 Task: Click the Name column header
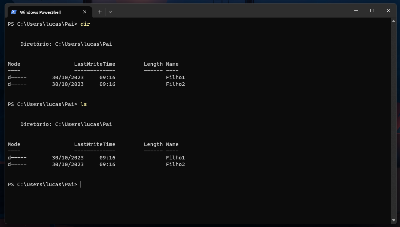[x=172, y=64]
